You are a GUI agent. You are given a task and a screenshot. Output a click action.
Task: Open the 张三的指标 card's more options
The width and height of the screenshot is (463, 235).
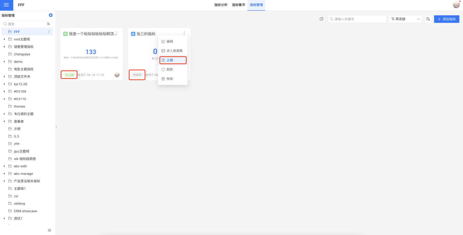pyautogui.click(x=184, y=33)
